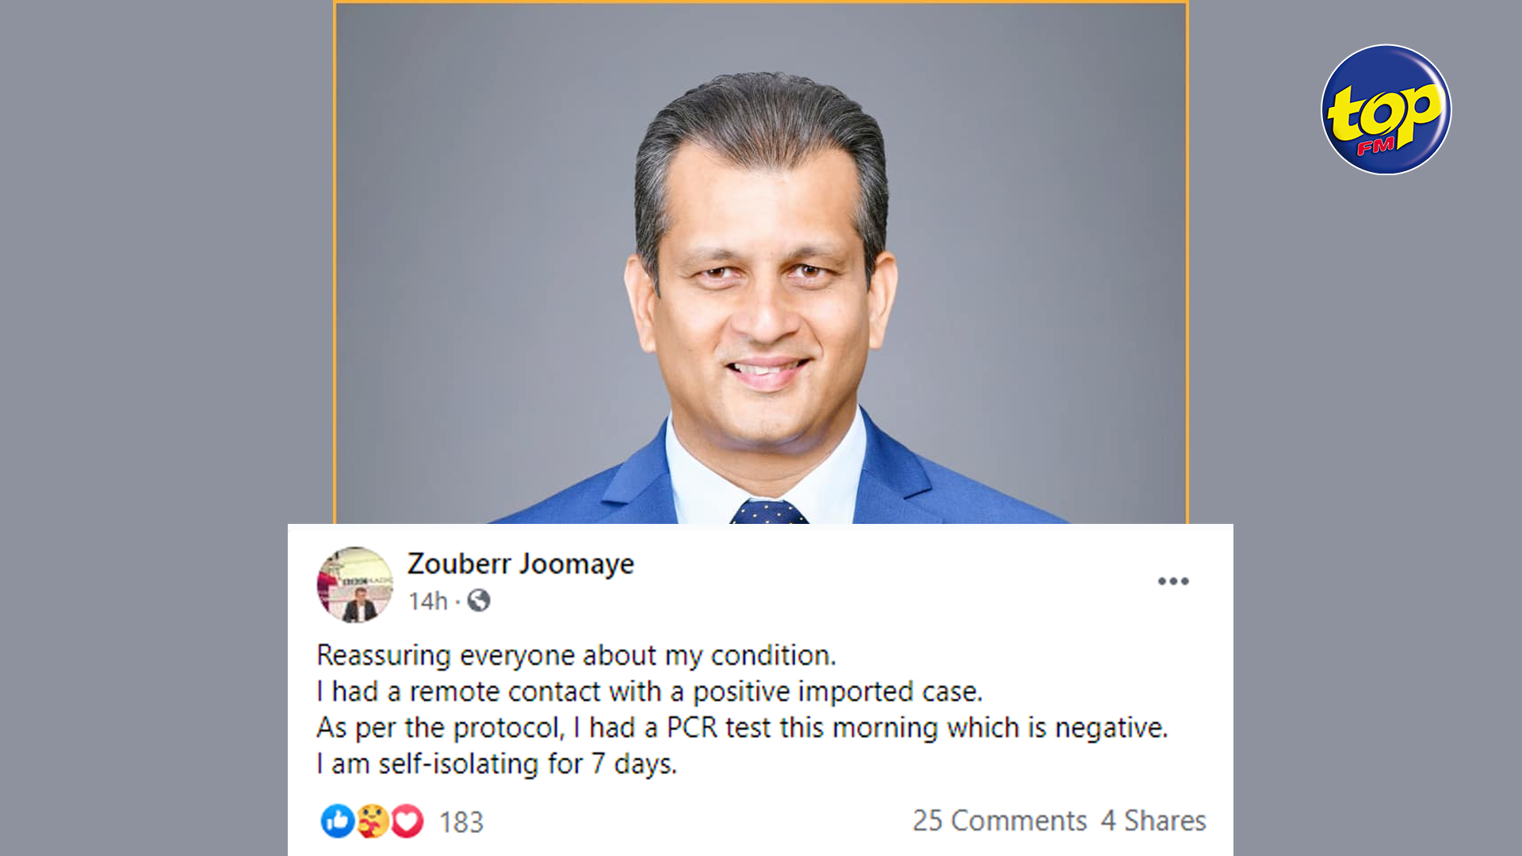Open the post options three-dot menu
This screenshot has height=856, width=1522.
click(1172, 581)
